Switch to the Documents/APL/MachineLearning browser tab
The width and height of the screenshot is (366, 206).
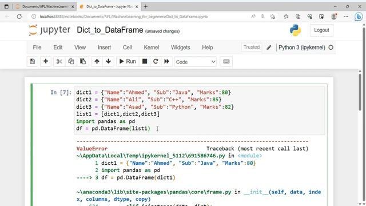[45, 6]
